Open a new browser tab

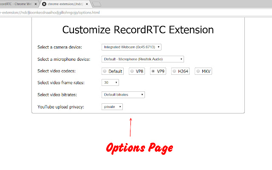(x=97, y=4)
